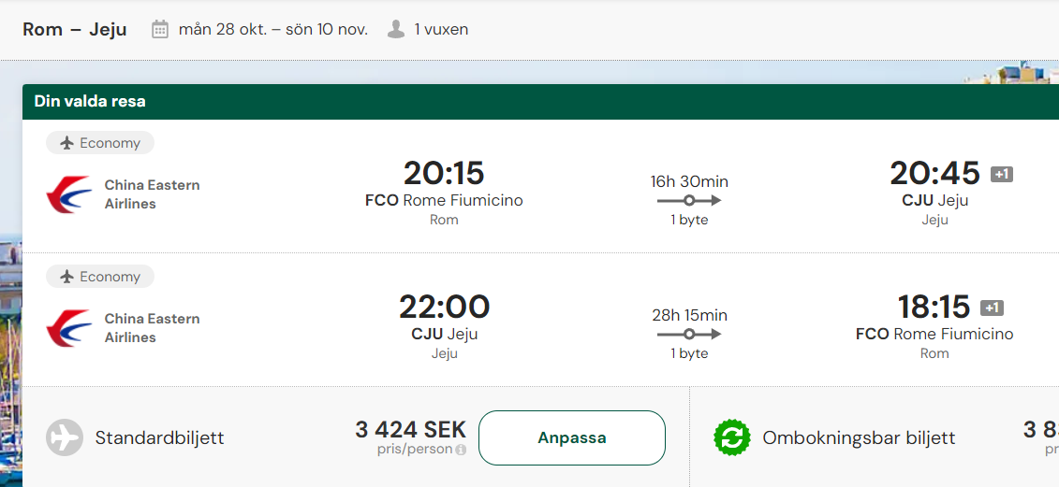The height and width of the screenshot is (487, 1059).
Task: Click the passenger silhouette icon
Action: click(396, 29)
